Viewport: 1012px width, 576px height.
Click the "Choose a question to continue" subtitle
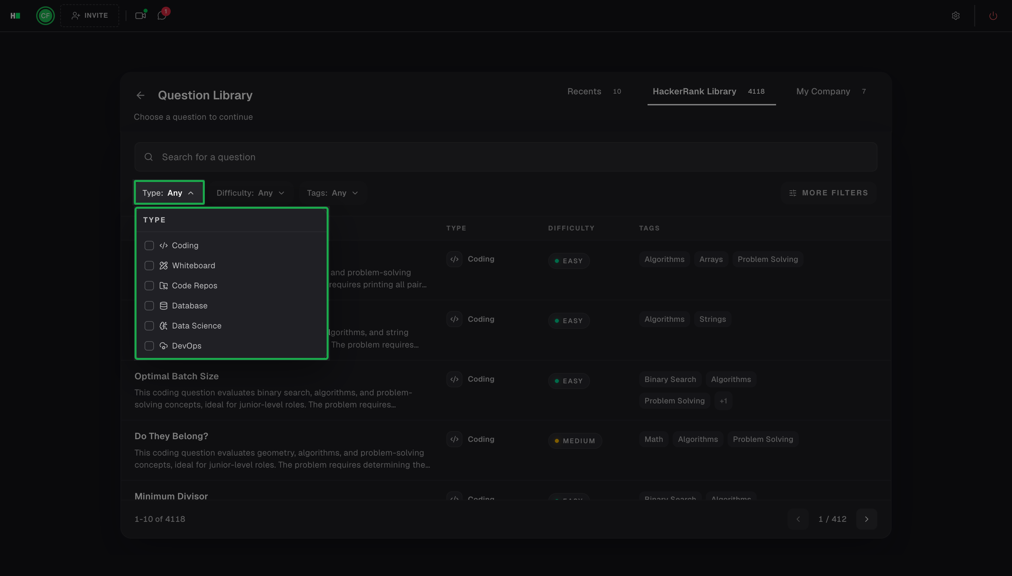coord(193,117)
